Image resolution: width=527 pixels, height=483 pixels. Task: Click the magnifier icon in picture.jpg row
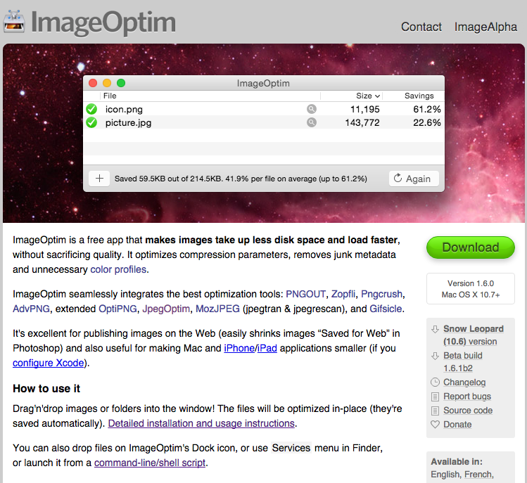[x=312, y=122]
